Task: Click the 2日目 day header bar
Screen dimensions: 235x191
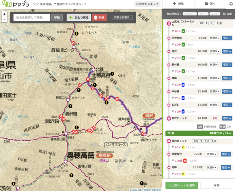Action: pyautogui.click(x=199, y=133)
